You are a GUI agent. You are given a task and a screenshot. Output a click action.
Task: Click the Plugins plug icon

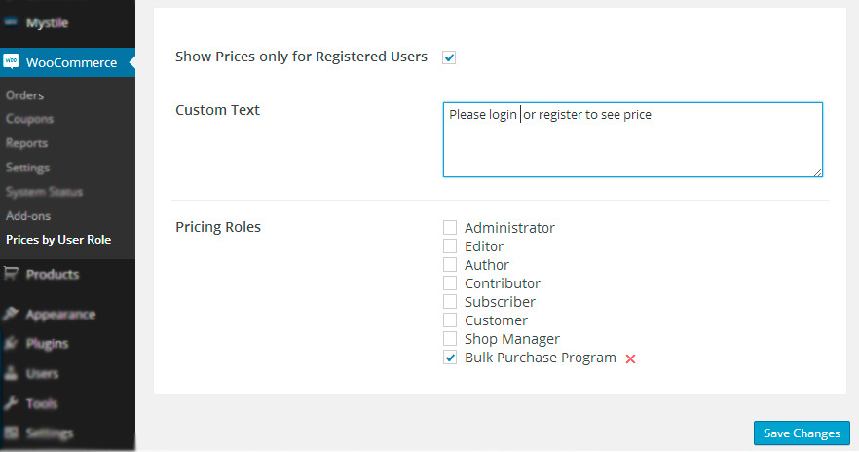(12, 343)
